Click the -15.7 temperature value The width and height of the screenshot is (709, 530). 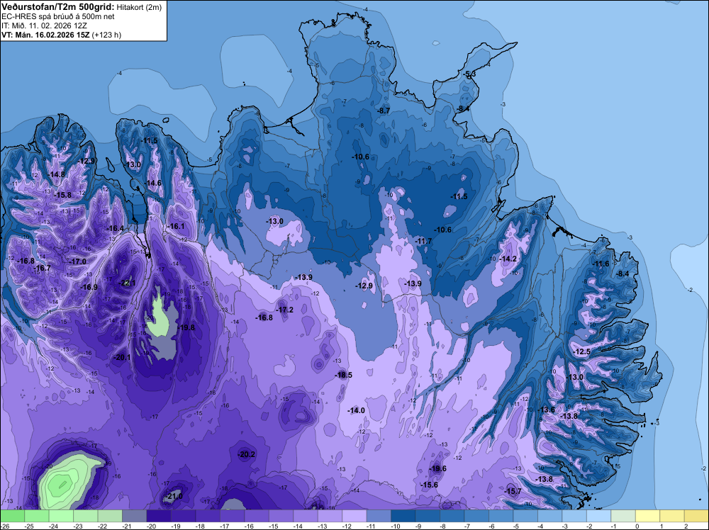coord(513,491)
